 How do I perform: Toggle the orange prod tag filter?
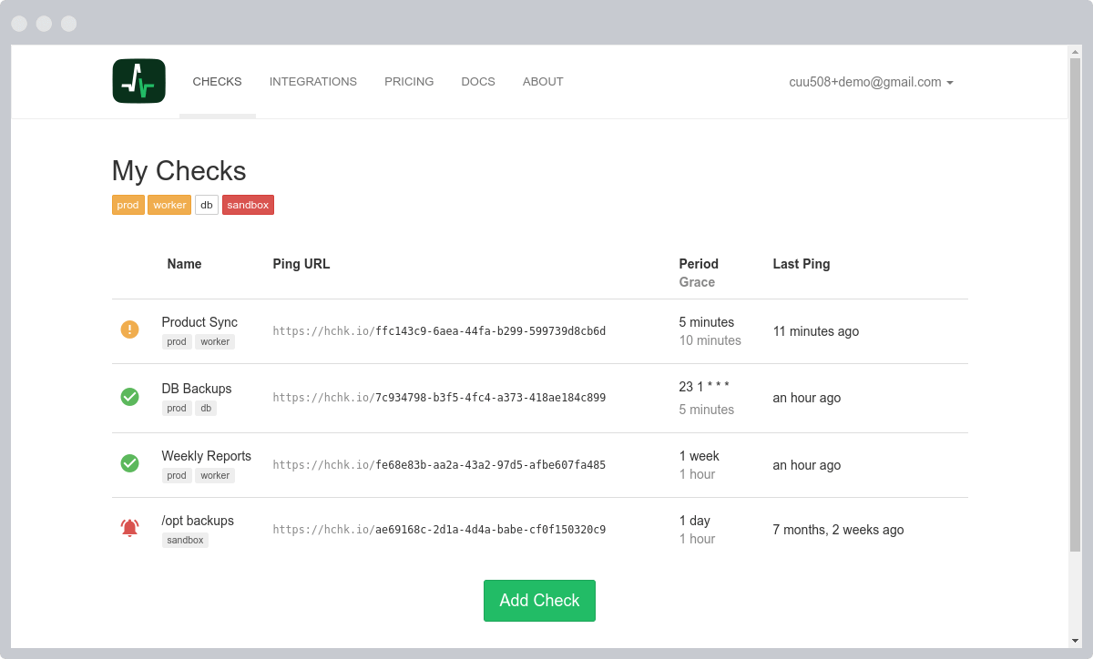pyautogui.click(x=128, y=205)
